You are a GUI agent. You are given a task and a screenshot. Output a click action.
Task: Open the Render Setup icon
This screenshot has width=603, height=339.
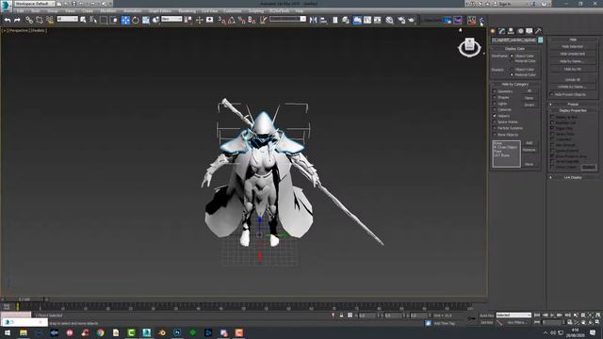tap(401, 20)
